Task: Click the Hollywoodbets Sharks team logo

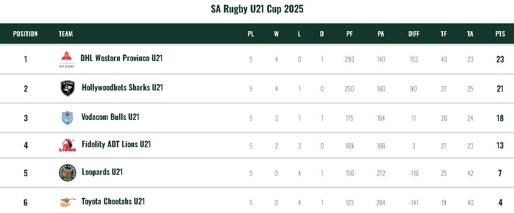Action: click(68, 88)
